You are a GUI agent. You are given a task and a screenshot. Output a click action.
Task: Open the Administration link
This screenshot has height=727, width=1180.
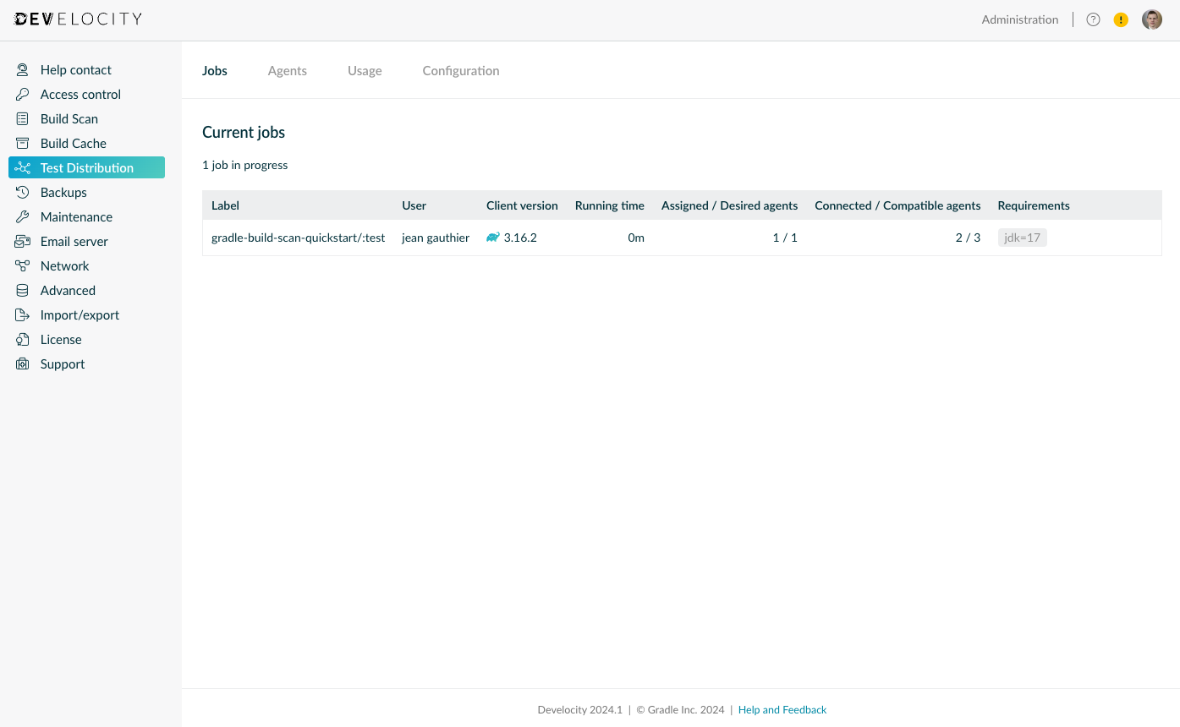(1019, 19)
